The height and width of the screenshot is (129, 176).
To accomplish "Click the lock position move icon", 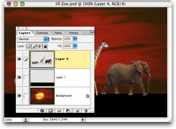I will tap(39, 46).
